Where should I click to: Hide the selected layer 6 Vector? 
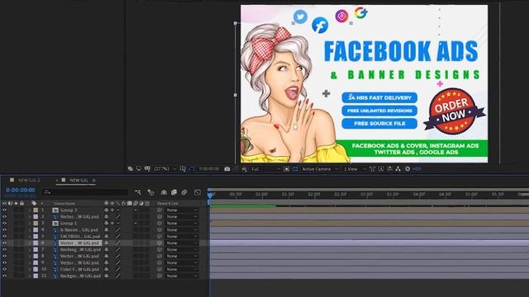[x=5, y=243]
